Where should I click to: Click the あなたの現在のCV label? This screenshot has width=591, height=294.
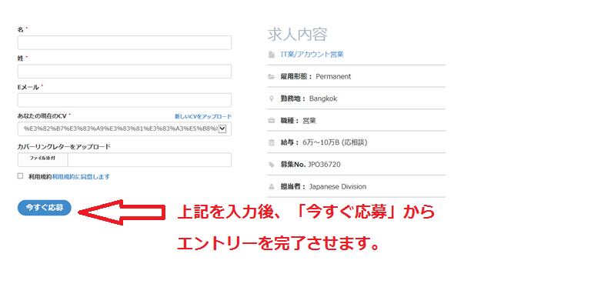(x=42, y=116)
